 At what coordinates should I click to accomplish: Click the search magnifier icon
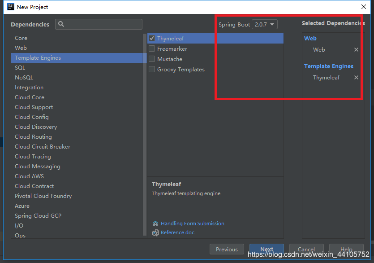click(x=61, y=24)
